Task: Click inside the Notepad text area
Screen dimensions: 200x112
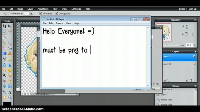Action: point(94,57)
